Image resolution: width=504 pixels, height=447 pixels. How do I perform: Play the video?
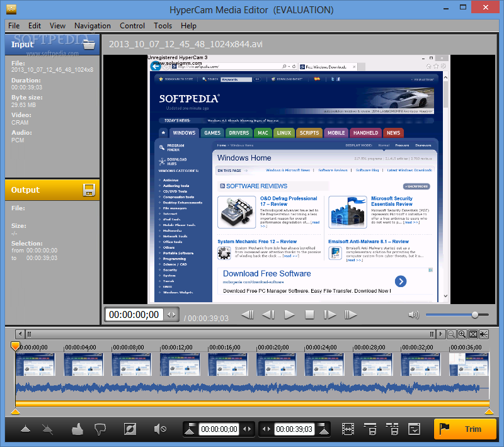click(289, 315)
